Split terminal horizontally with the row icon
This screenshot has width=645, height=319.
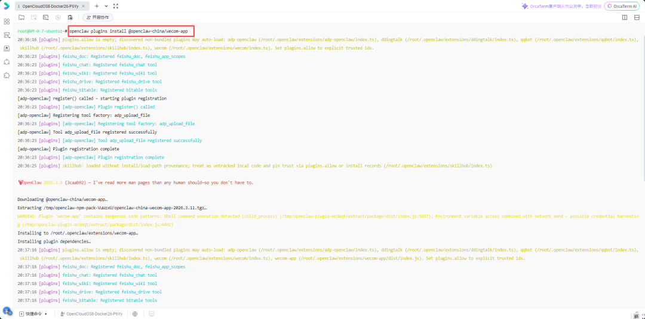637,17
